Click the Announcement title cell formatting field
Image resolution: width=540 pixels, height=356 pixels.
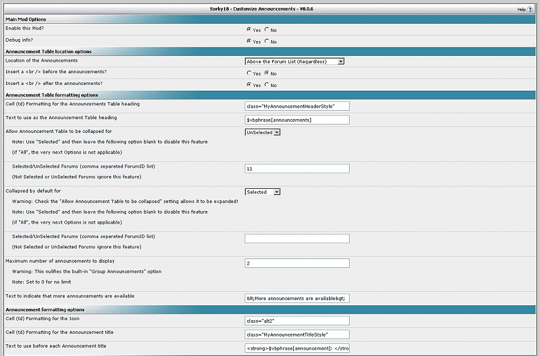tap(296, 334)
